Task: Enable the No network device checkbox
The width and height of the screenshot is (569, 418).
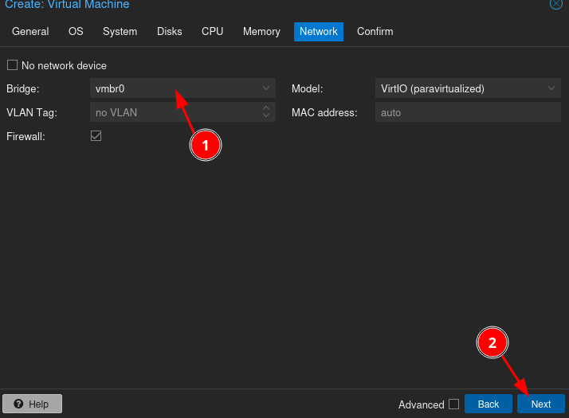Action: tap(12, 65)
